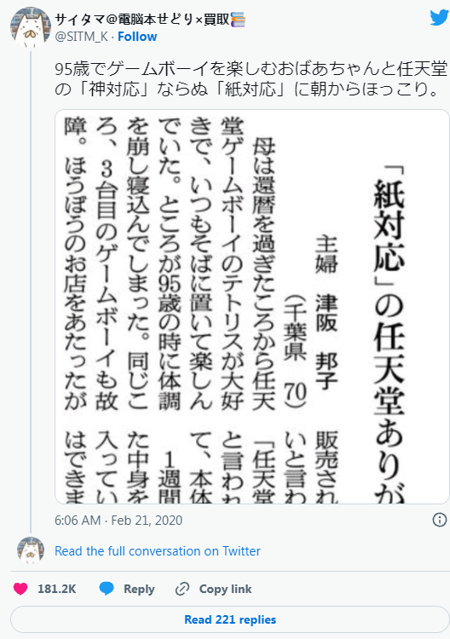Follow the @SITM_K account
Image resolution: width=450 pixels, height=639 pixels.
point(137,37)
